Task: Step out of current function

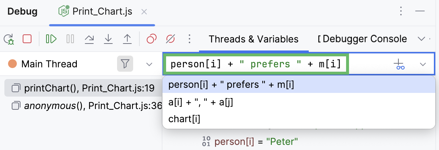Action: pos(127,39)
